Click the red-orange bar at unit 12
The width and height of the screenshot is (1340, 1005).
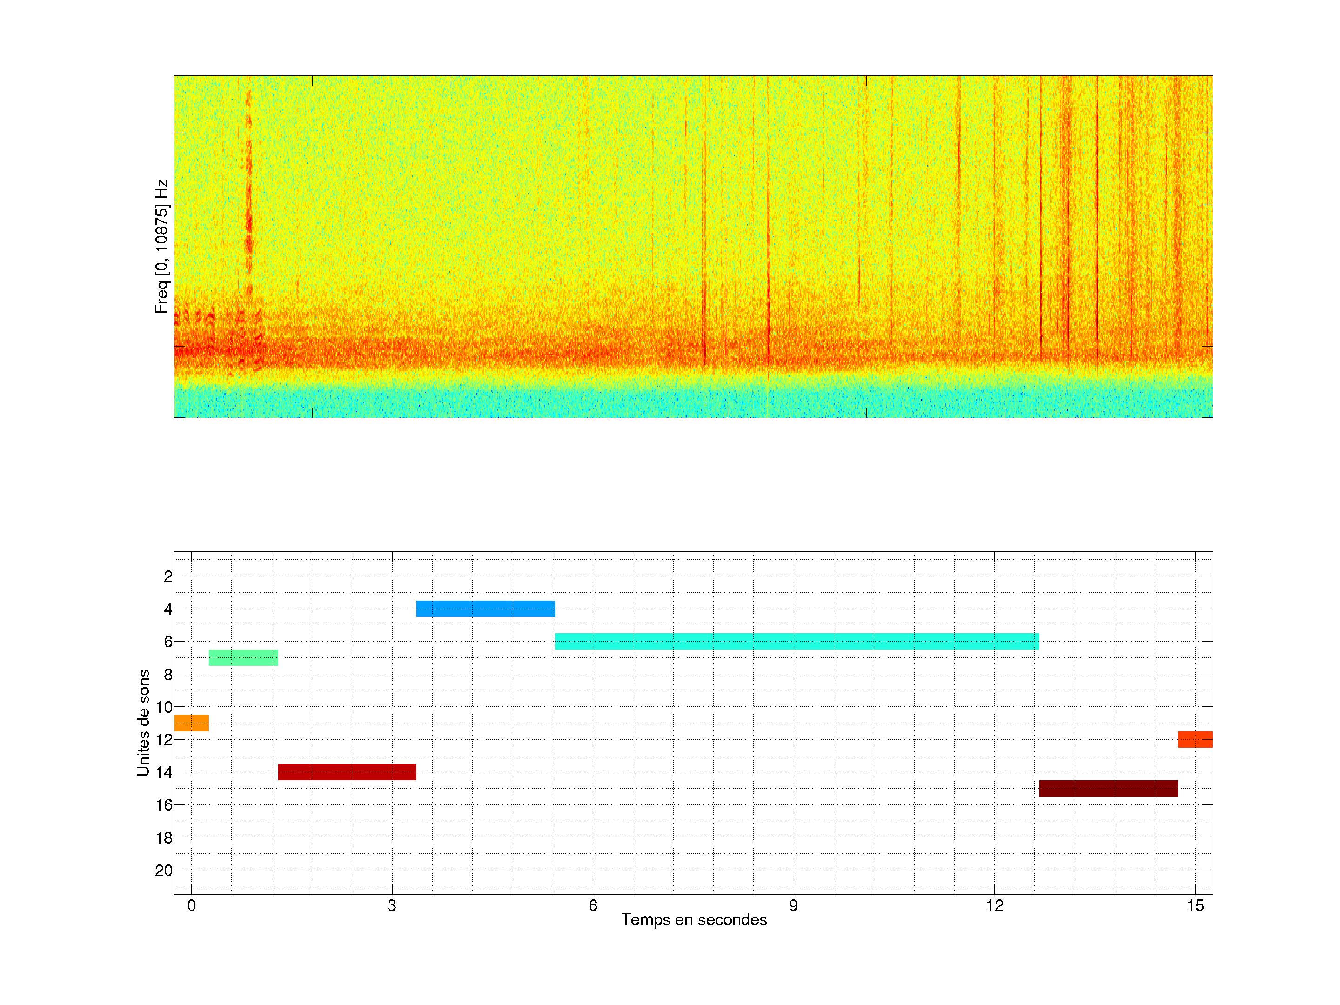click(1195, 740)
